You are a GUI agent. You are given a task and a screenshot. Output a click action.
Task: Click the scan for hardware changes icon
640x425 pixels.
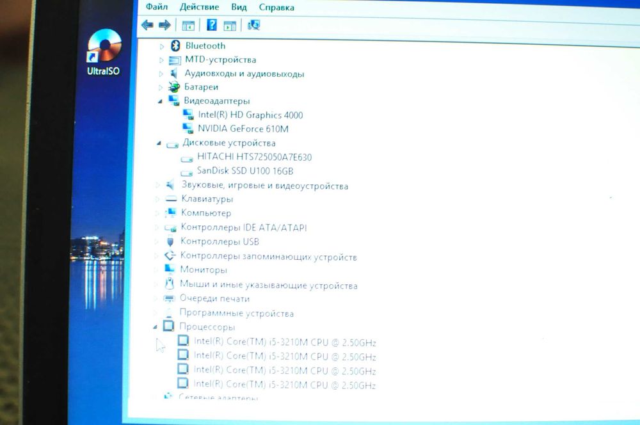(254, 26)
